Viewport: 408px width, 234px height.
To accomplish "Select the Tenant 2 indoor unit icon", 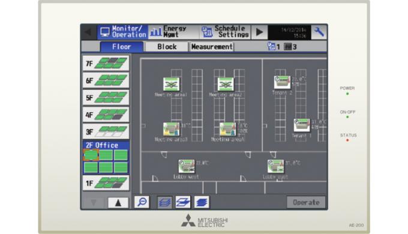I will (x=283, y=82).
